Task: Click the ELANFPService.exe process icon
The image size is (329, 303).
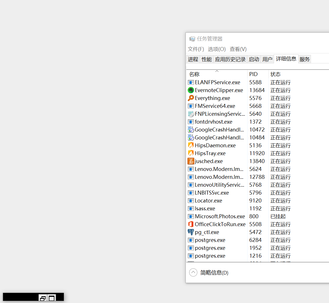Action: (x=191, y=82)
